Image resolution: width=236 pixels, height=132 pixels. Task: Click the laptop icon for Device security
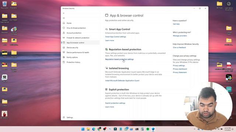point(64,47)
